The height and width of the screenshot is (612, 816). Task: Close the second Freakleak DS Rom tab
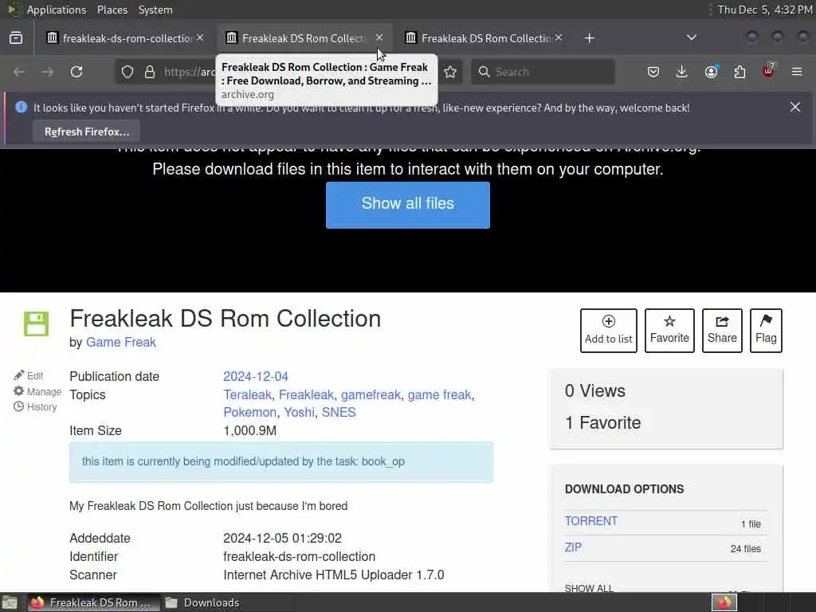point(379,38)
